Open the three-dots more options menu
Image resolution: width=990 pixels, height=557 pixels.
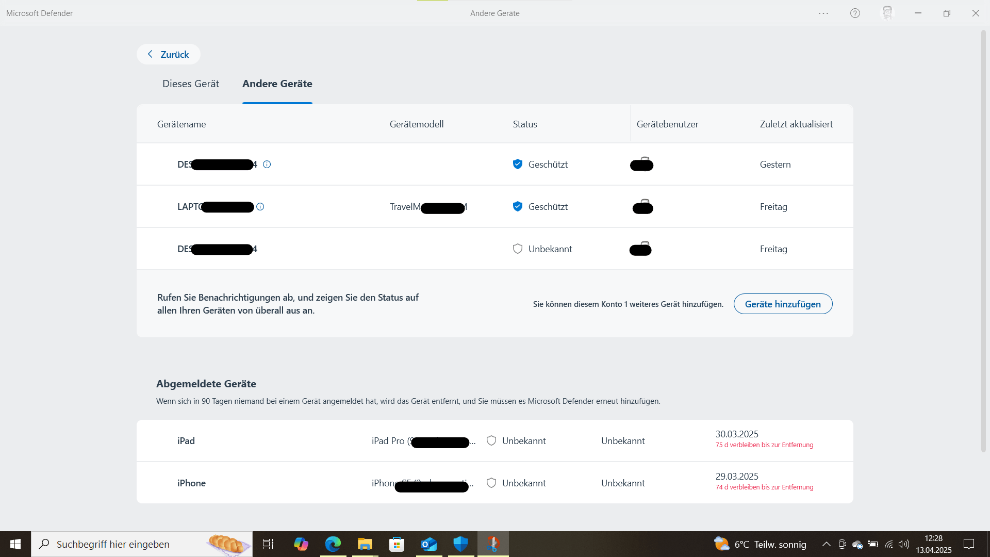tap(823, 13)
